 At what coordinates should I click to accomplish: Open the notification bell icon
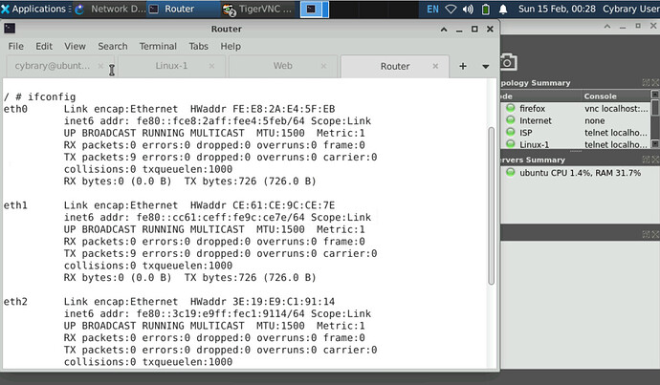pyautogui.click(x=503, y=9)
